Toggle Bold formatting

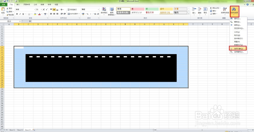(x=17, y=14)
